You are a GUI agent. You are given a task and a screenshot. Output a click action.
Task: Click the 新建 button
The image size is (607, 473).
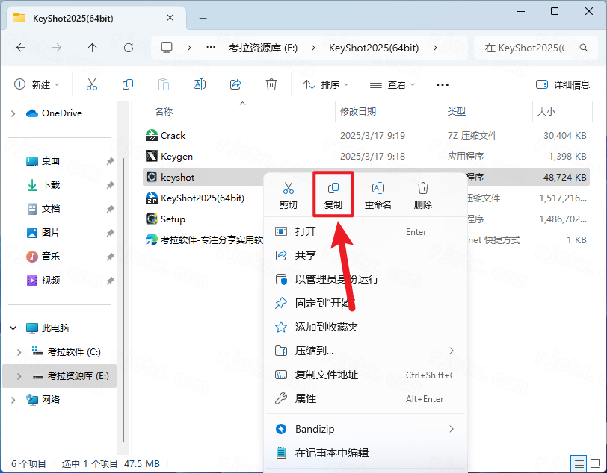(37, 84)
